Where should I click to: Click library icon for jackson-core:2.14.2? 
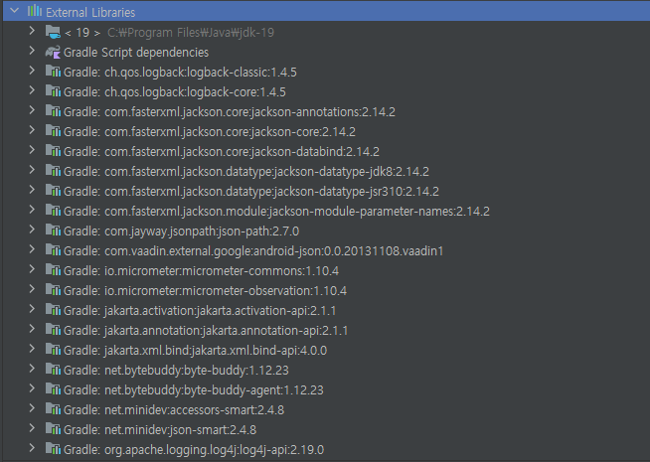click(x=53, y=131)
